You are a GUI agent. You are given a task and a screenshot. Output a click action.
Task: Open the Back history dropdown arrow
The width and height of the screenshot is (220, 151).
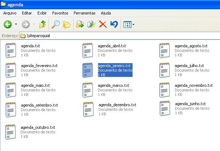click(16, 24)
